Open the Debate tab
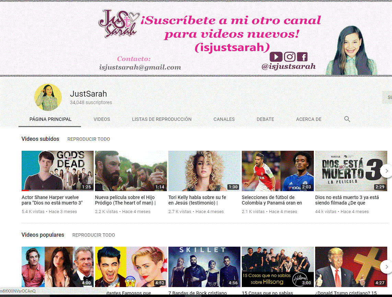The width and height of the screenshot is (392, 297). tap(265, 120)
